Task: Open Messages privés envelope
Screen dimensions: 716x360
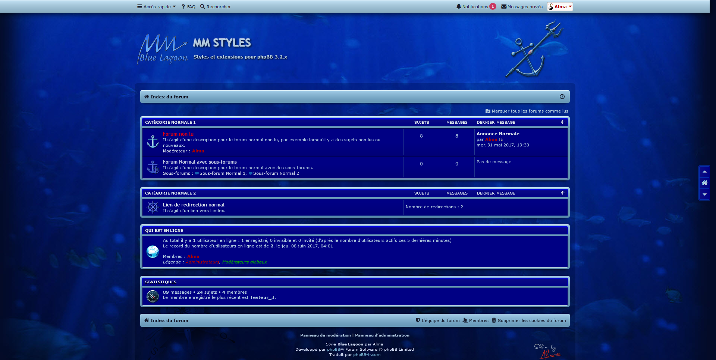Action: 522,7
